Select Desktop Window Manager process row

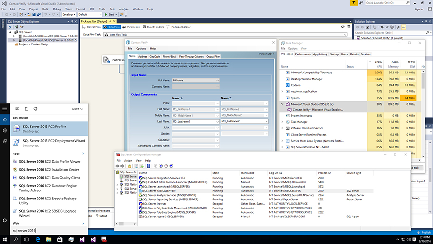click(x=351, y=79)
